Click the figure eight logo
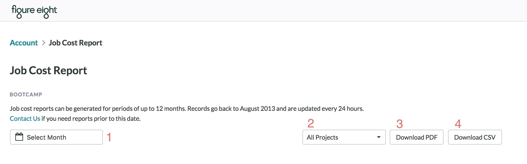This screenshot has width=527, height=164. [34, 12]
